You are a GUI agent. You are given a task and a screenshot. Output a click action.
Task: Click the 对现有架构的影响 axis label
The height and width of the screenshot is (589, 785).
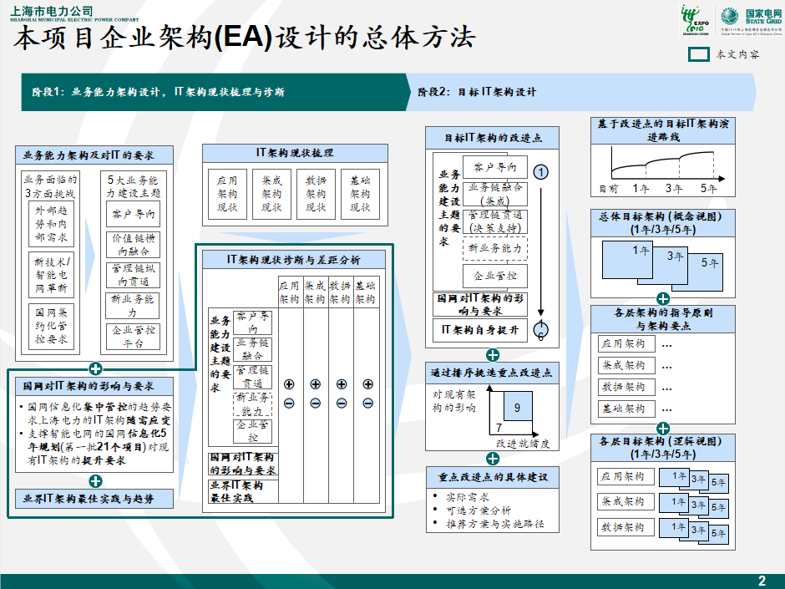pyautogui.click(x=454, y=401)
